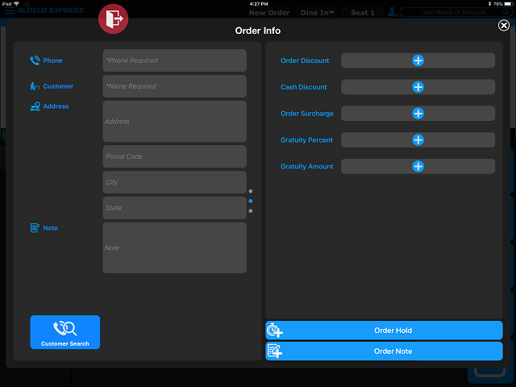
Task: Close the Order Info dialog
Action: (504, 26)
